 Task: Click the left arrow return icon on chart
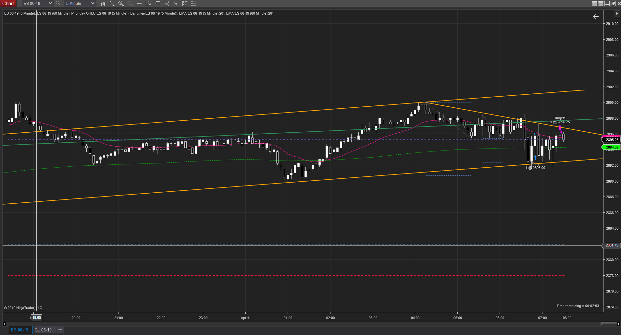pos(595,17)
